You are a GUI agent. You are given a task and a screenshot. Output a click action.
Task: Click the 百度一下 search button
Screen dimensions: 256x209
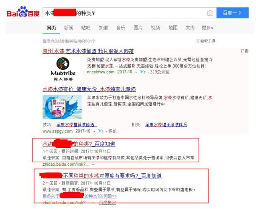(x=232, y=13)
